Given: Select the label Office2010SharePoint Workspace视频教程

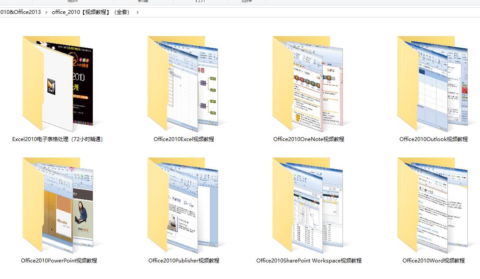Looking at the screenshot, I should click(309, 261).
